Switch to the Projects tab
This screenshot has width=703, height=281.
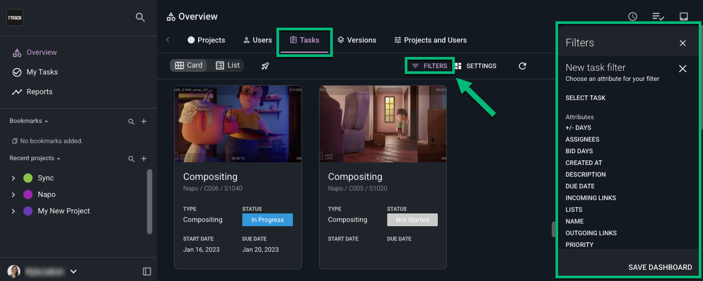click(x=206, y=40)
